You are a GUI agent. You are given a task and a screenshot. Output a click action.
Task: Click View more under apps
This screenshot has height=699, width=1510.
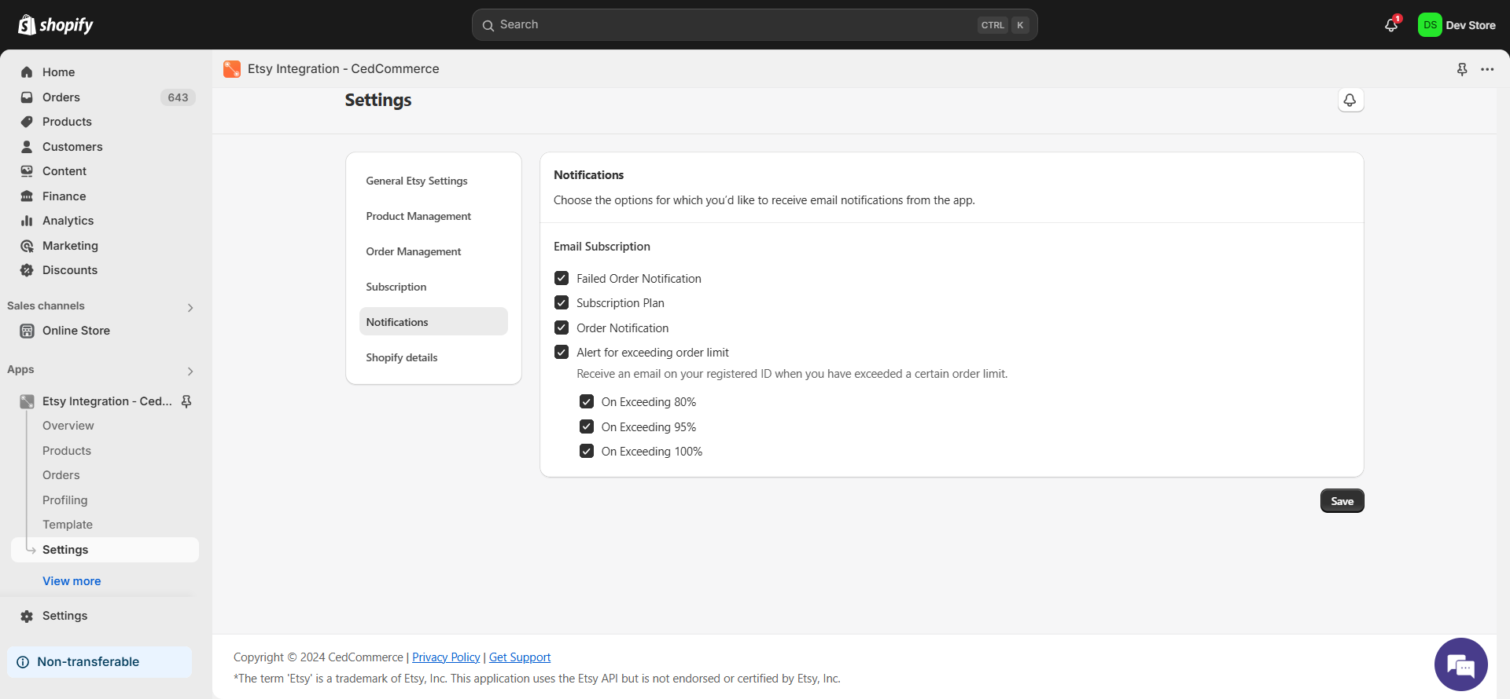(72, 581)
